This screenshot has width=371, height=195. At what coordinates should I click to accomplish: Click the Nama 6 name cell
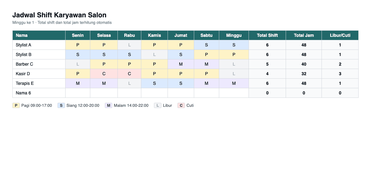coord(39,93)
